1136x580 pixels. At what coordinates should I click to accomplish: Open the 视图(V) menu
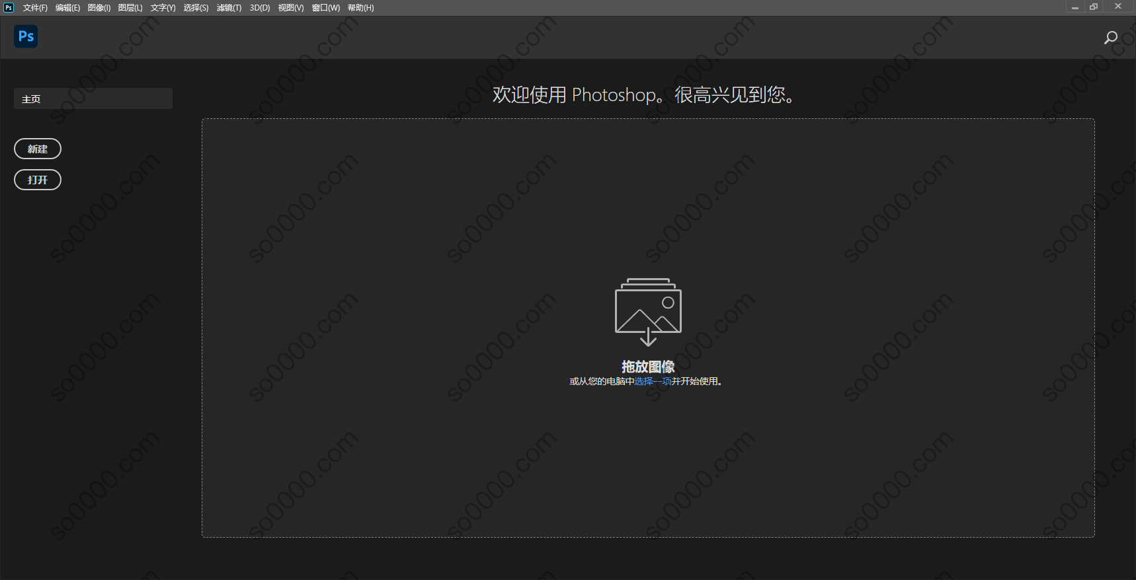(x=291, y=8)
